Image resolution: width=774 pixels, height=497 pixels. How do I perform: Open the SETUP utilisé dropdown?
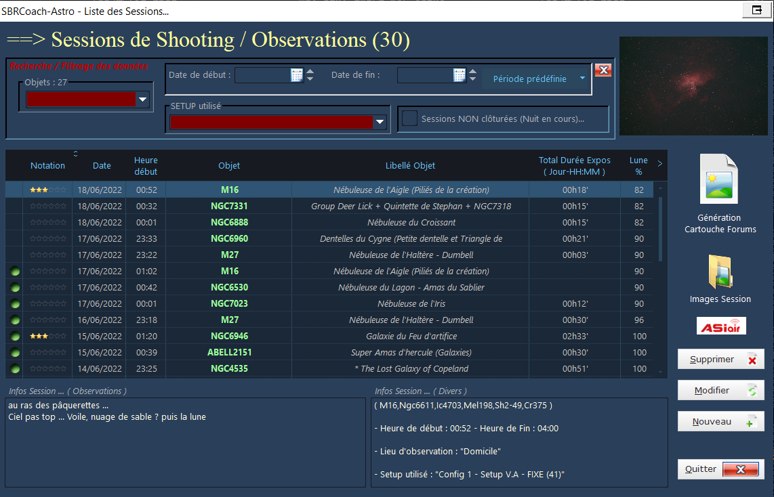point(380,122)
